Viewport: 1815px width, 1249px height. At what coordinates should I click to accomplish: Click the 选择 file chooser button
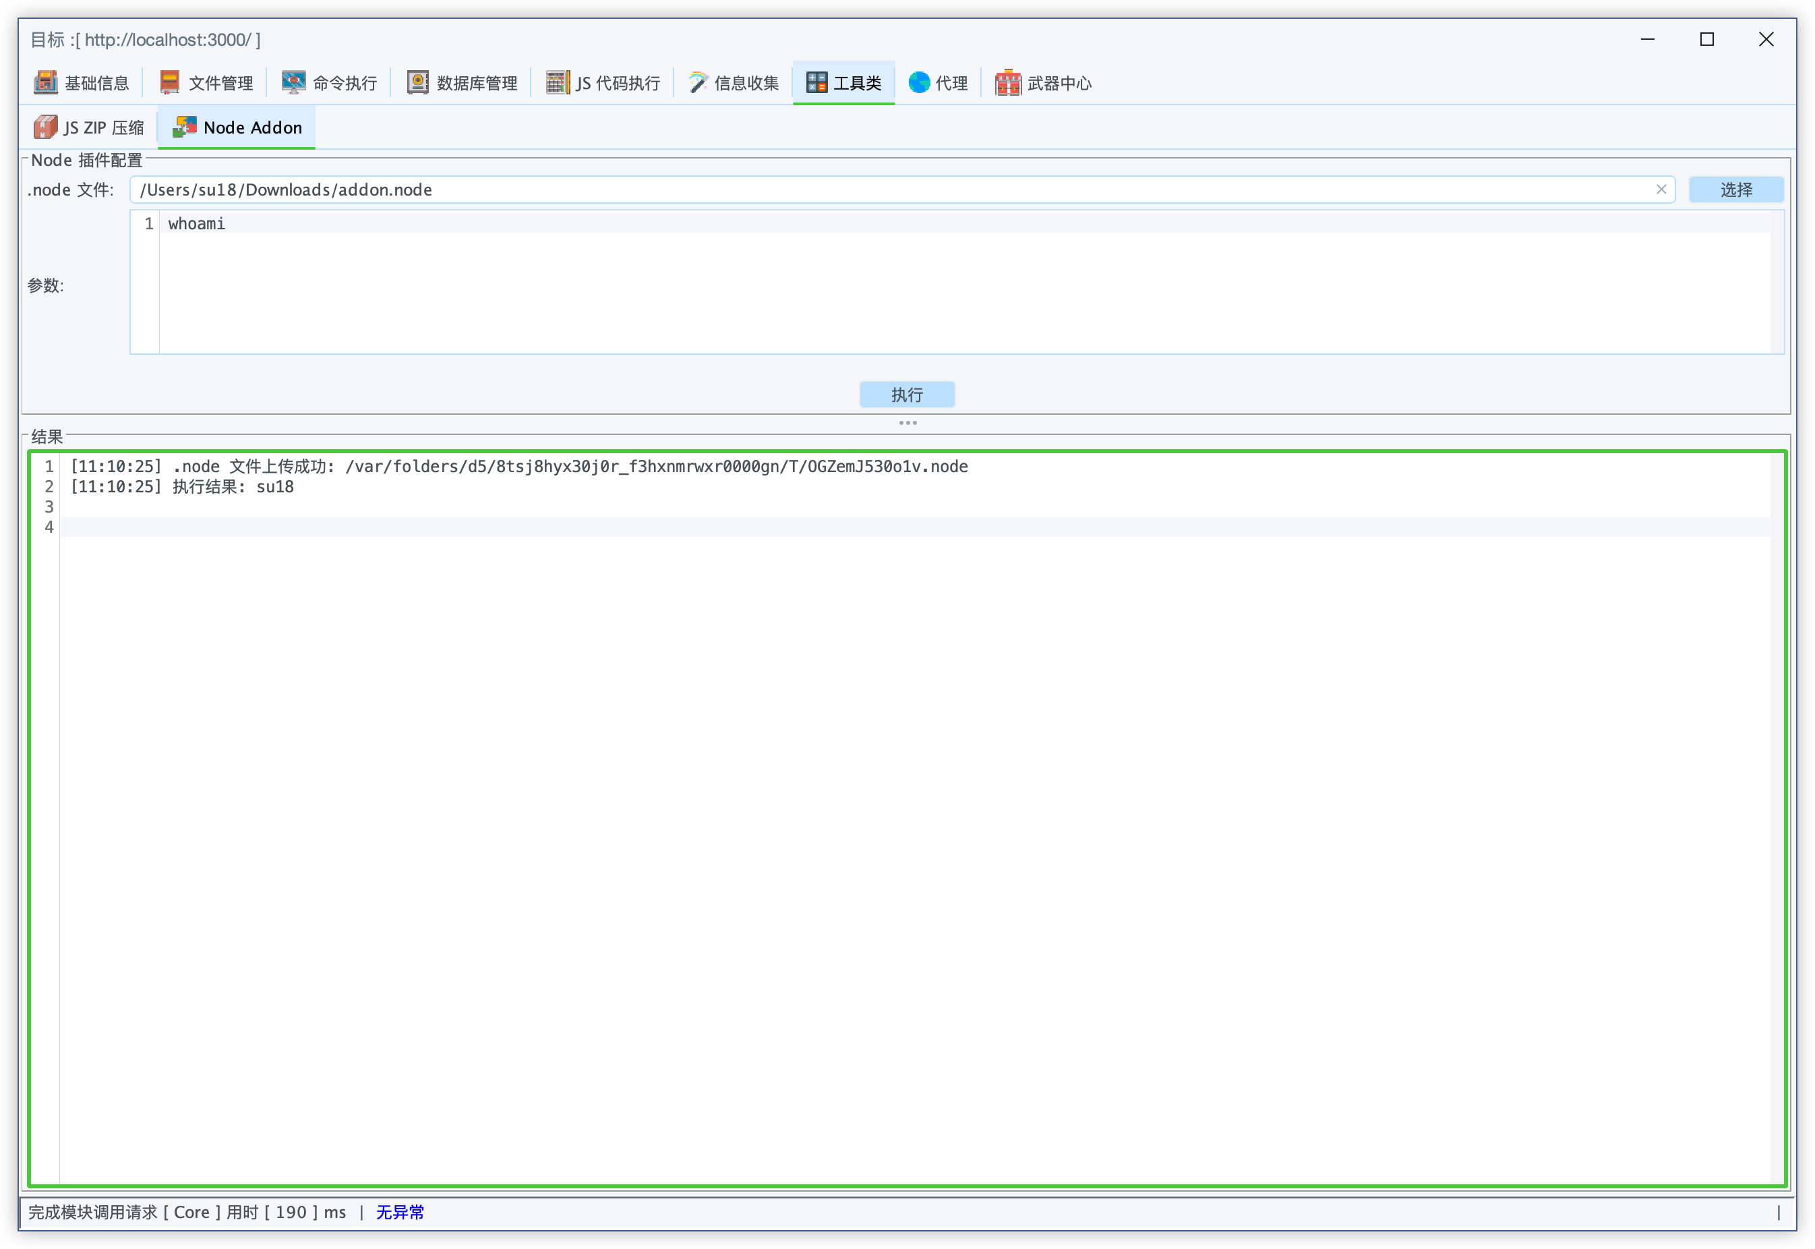(1735, 190)
